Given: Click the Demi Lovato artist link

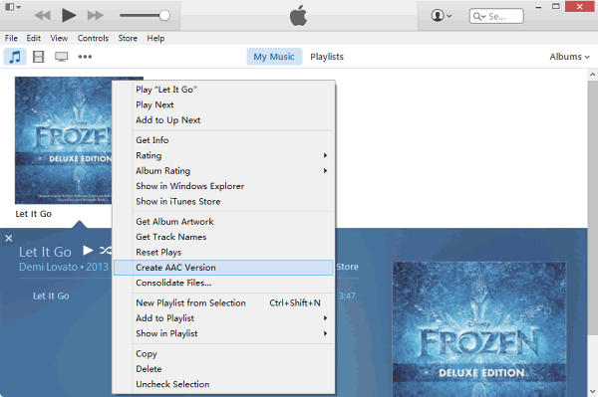Looking at the screenshot, I should coord(49,267).
